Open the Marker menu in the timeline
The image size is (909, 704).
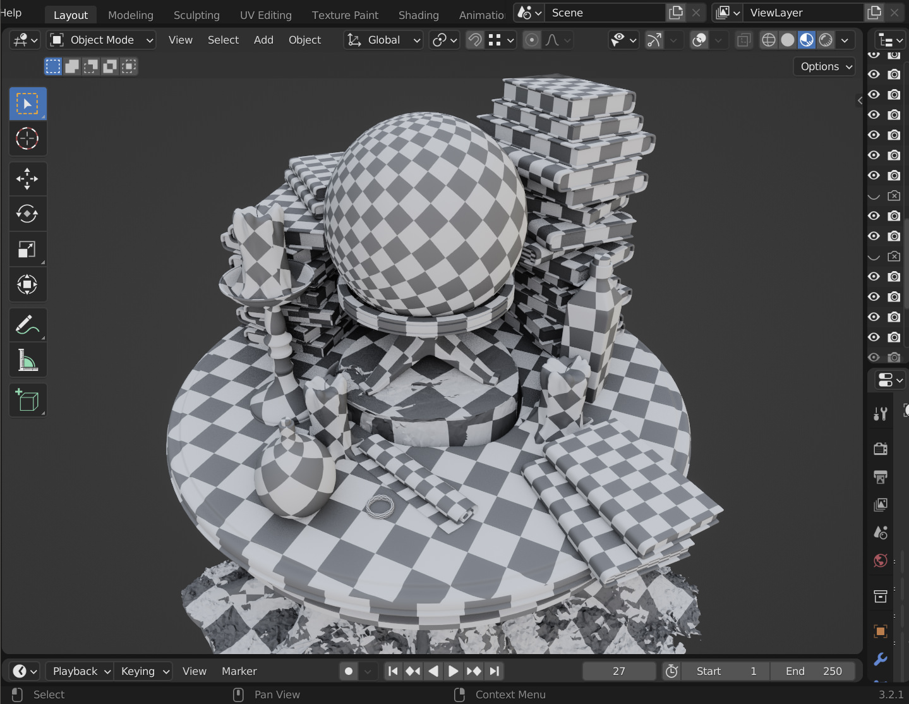(x=239, y=671)
